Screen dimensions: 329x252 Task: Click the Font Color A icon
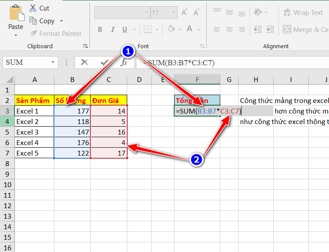click(x=190, y=28)
